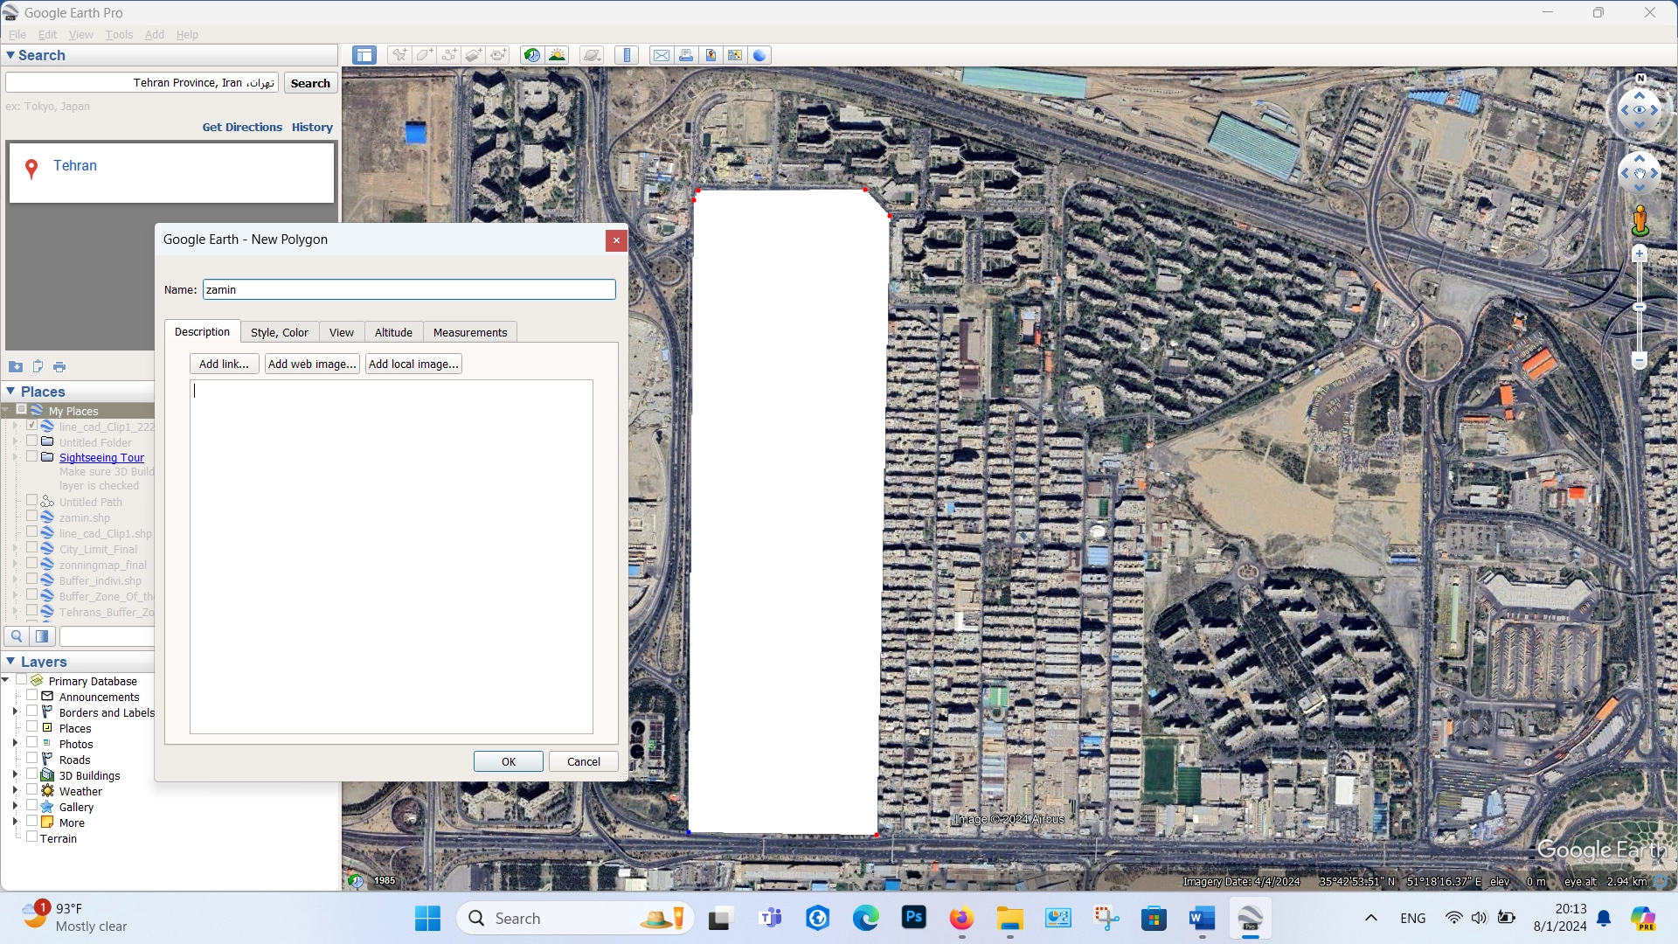Switch to the Style, Color tab
1678x944 pixels.
(279, 332)
